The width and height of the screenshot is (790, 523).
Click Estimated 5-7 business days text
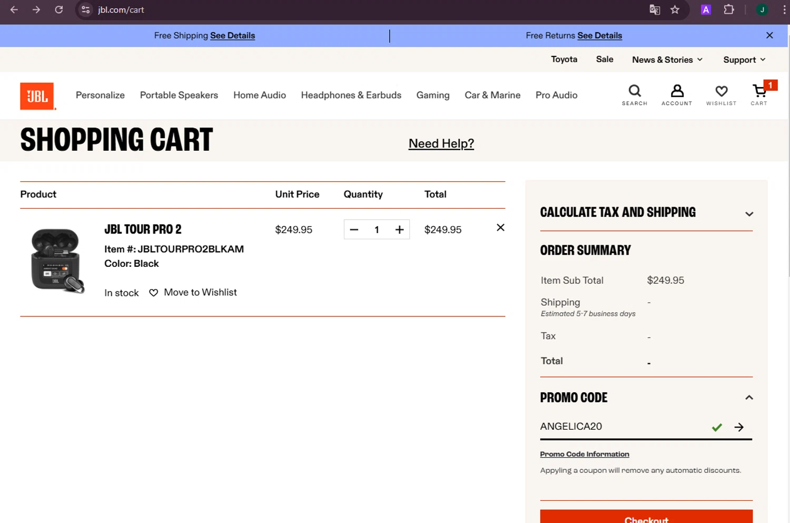pyautogui.click(x=588, y=314)
